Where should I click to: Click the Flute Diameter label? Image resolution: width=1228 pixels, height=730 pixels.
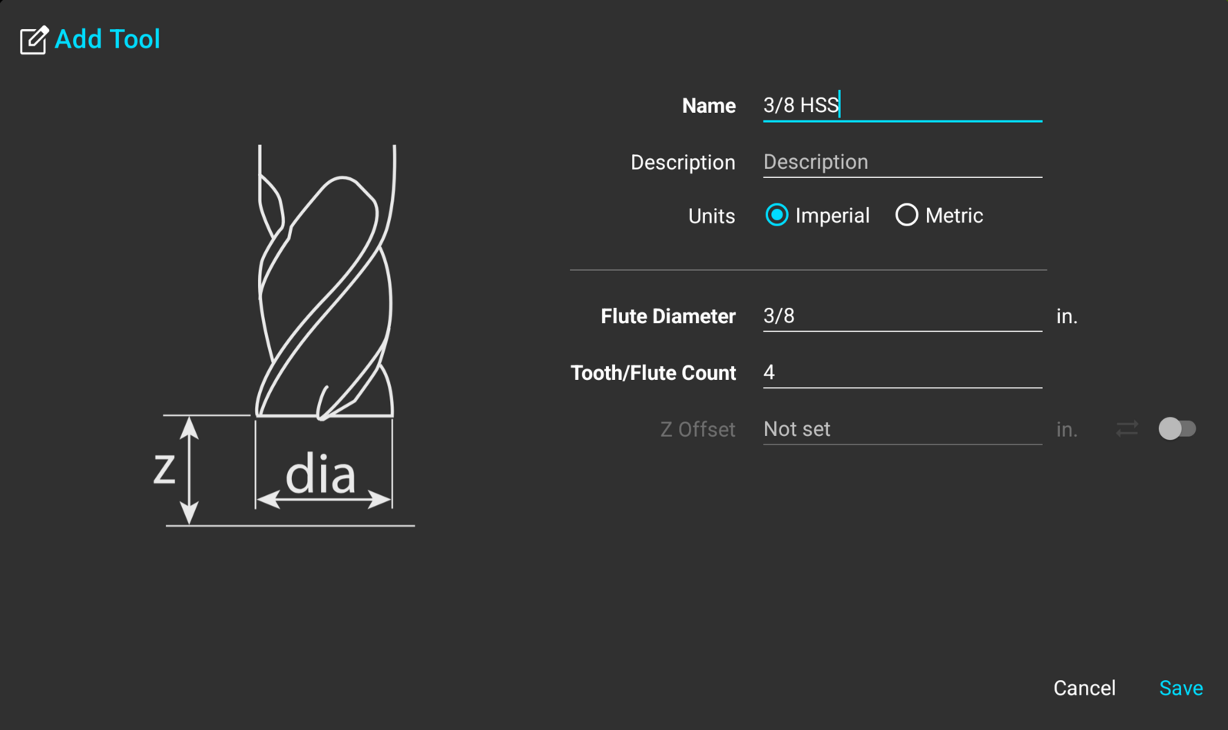[668, 316]
